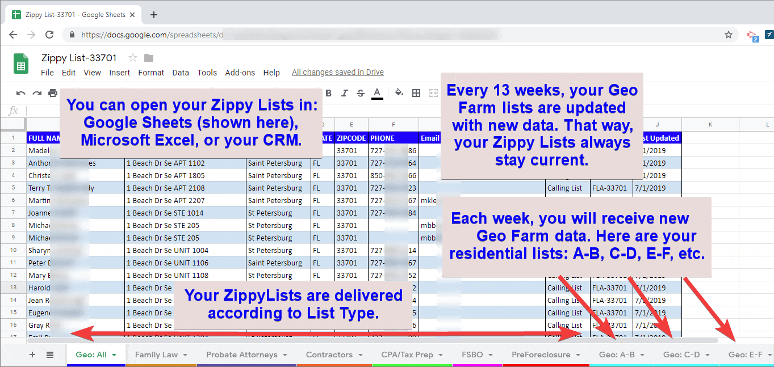This screenshot has width=774, height=367.
Task: Switch to the Contractors sheet tab
Action: (329, 355)
